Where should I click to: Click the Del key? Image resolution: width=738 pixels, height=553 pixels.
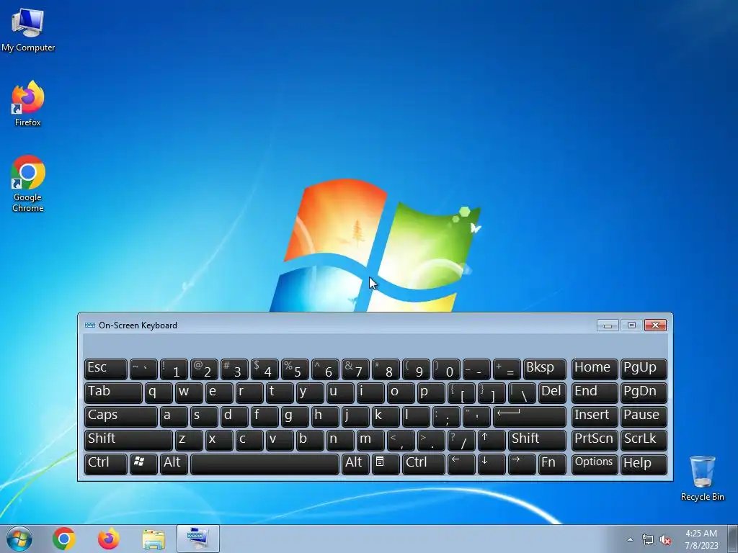pos(551,393)
